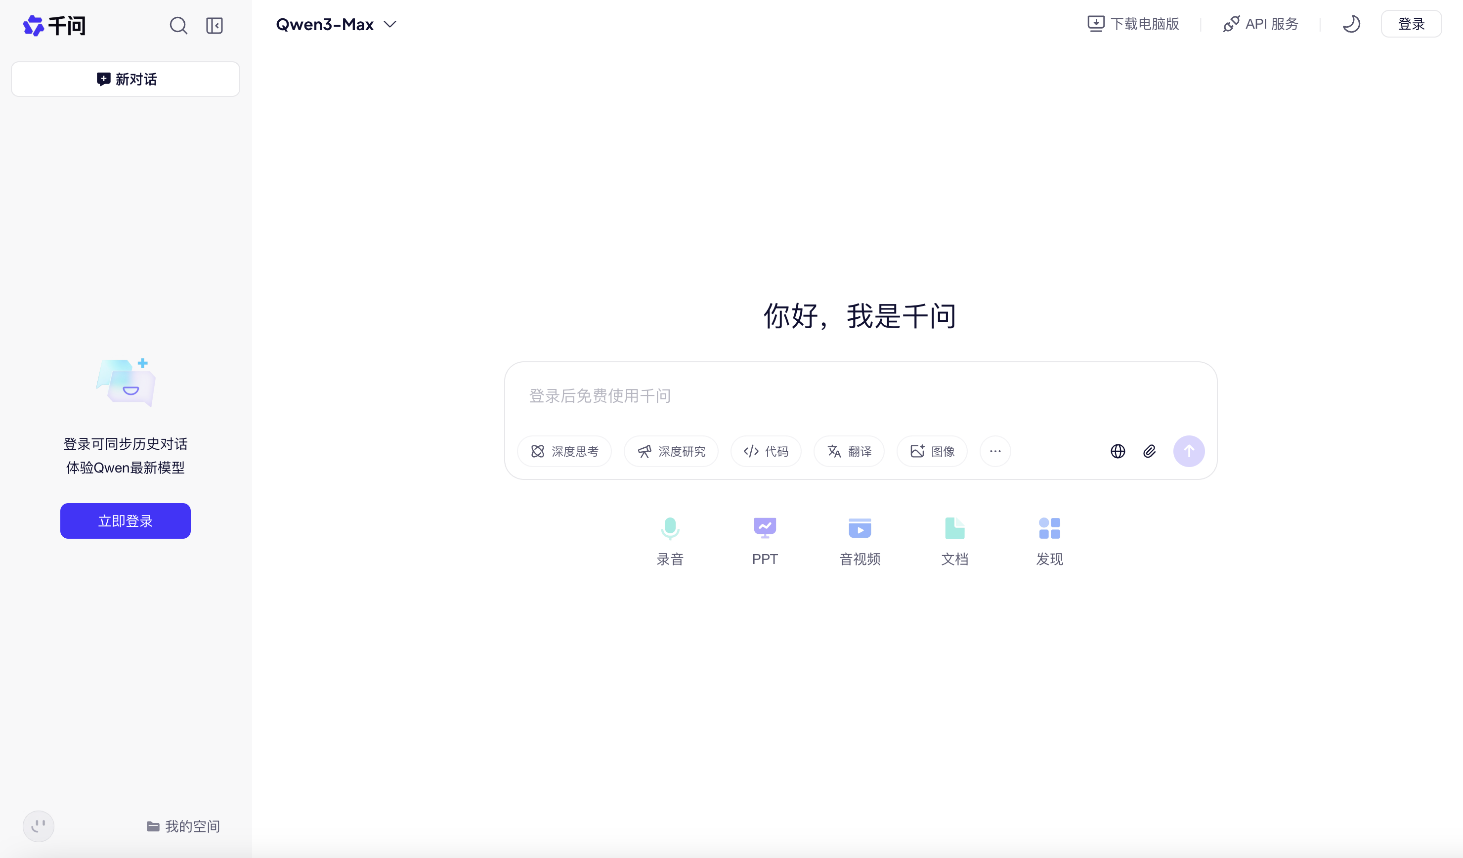Screen dimensions: 1463x858
Task: Switch to dark mode with the moon icon
Action: point(1351,24)
